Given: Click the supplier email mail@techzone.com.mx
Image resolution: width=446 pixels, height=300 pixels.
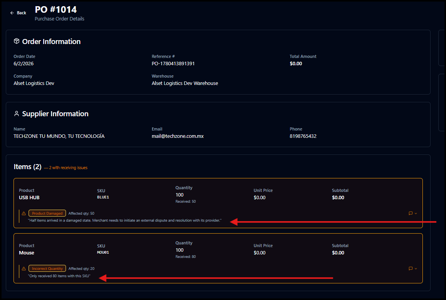Looking at the screenshot, I should tap(177, 136).
